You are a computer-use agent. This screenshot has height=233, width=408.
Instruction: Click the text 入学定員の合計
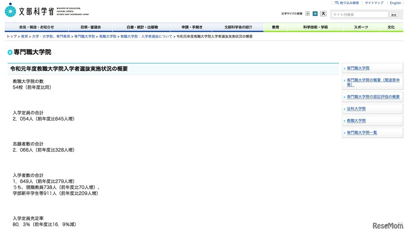(x=28, y=113)
